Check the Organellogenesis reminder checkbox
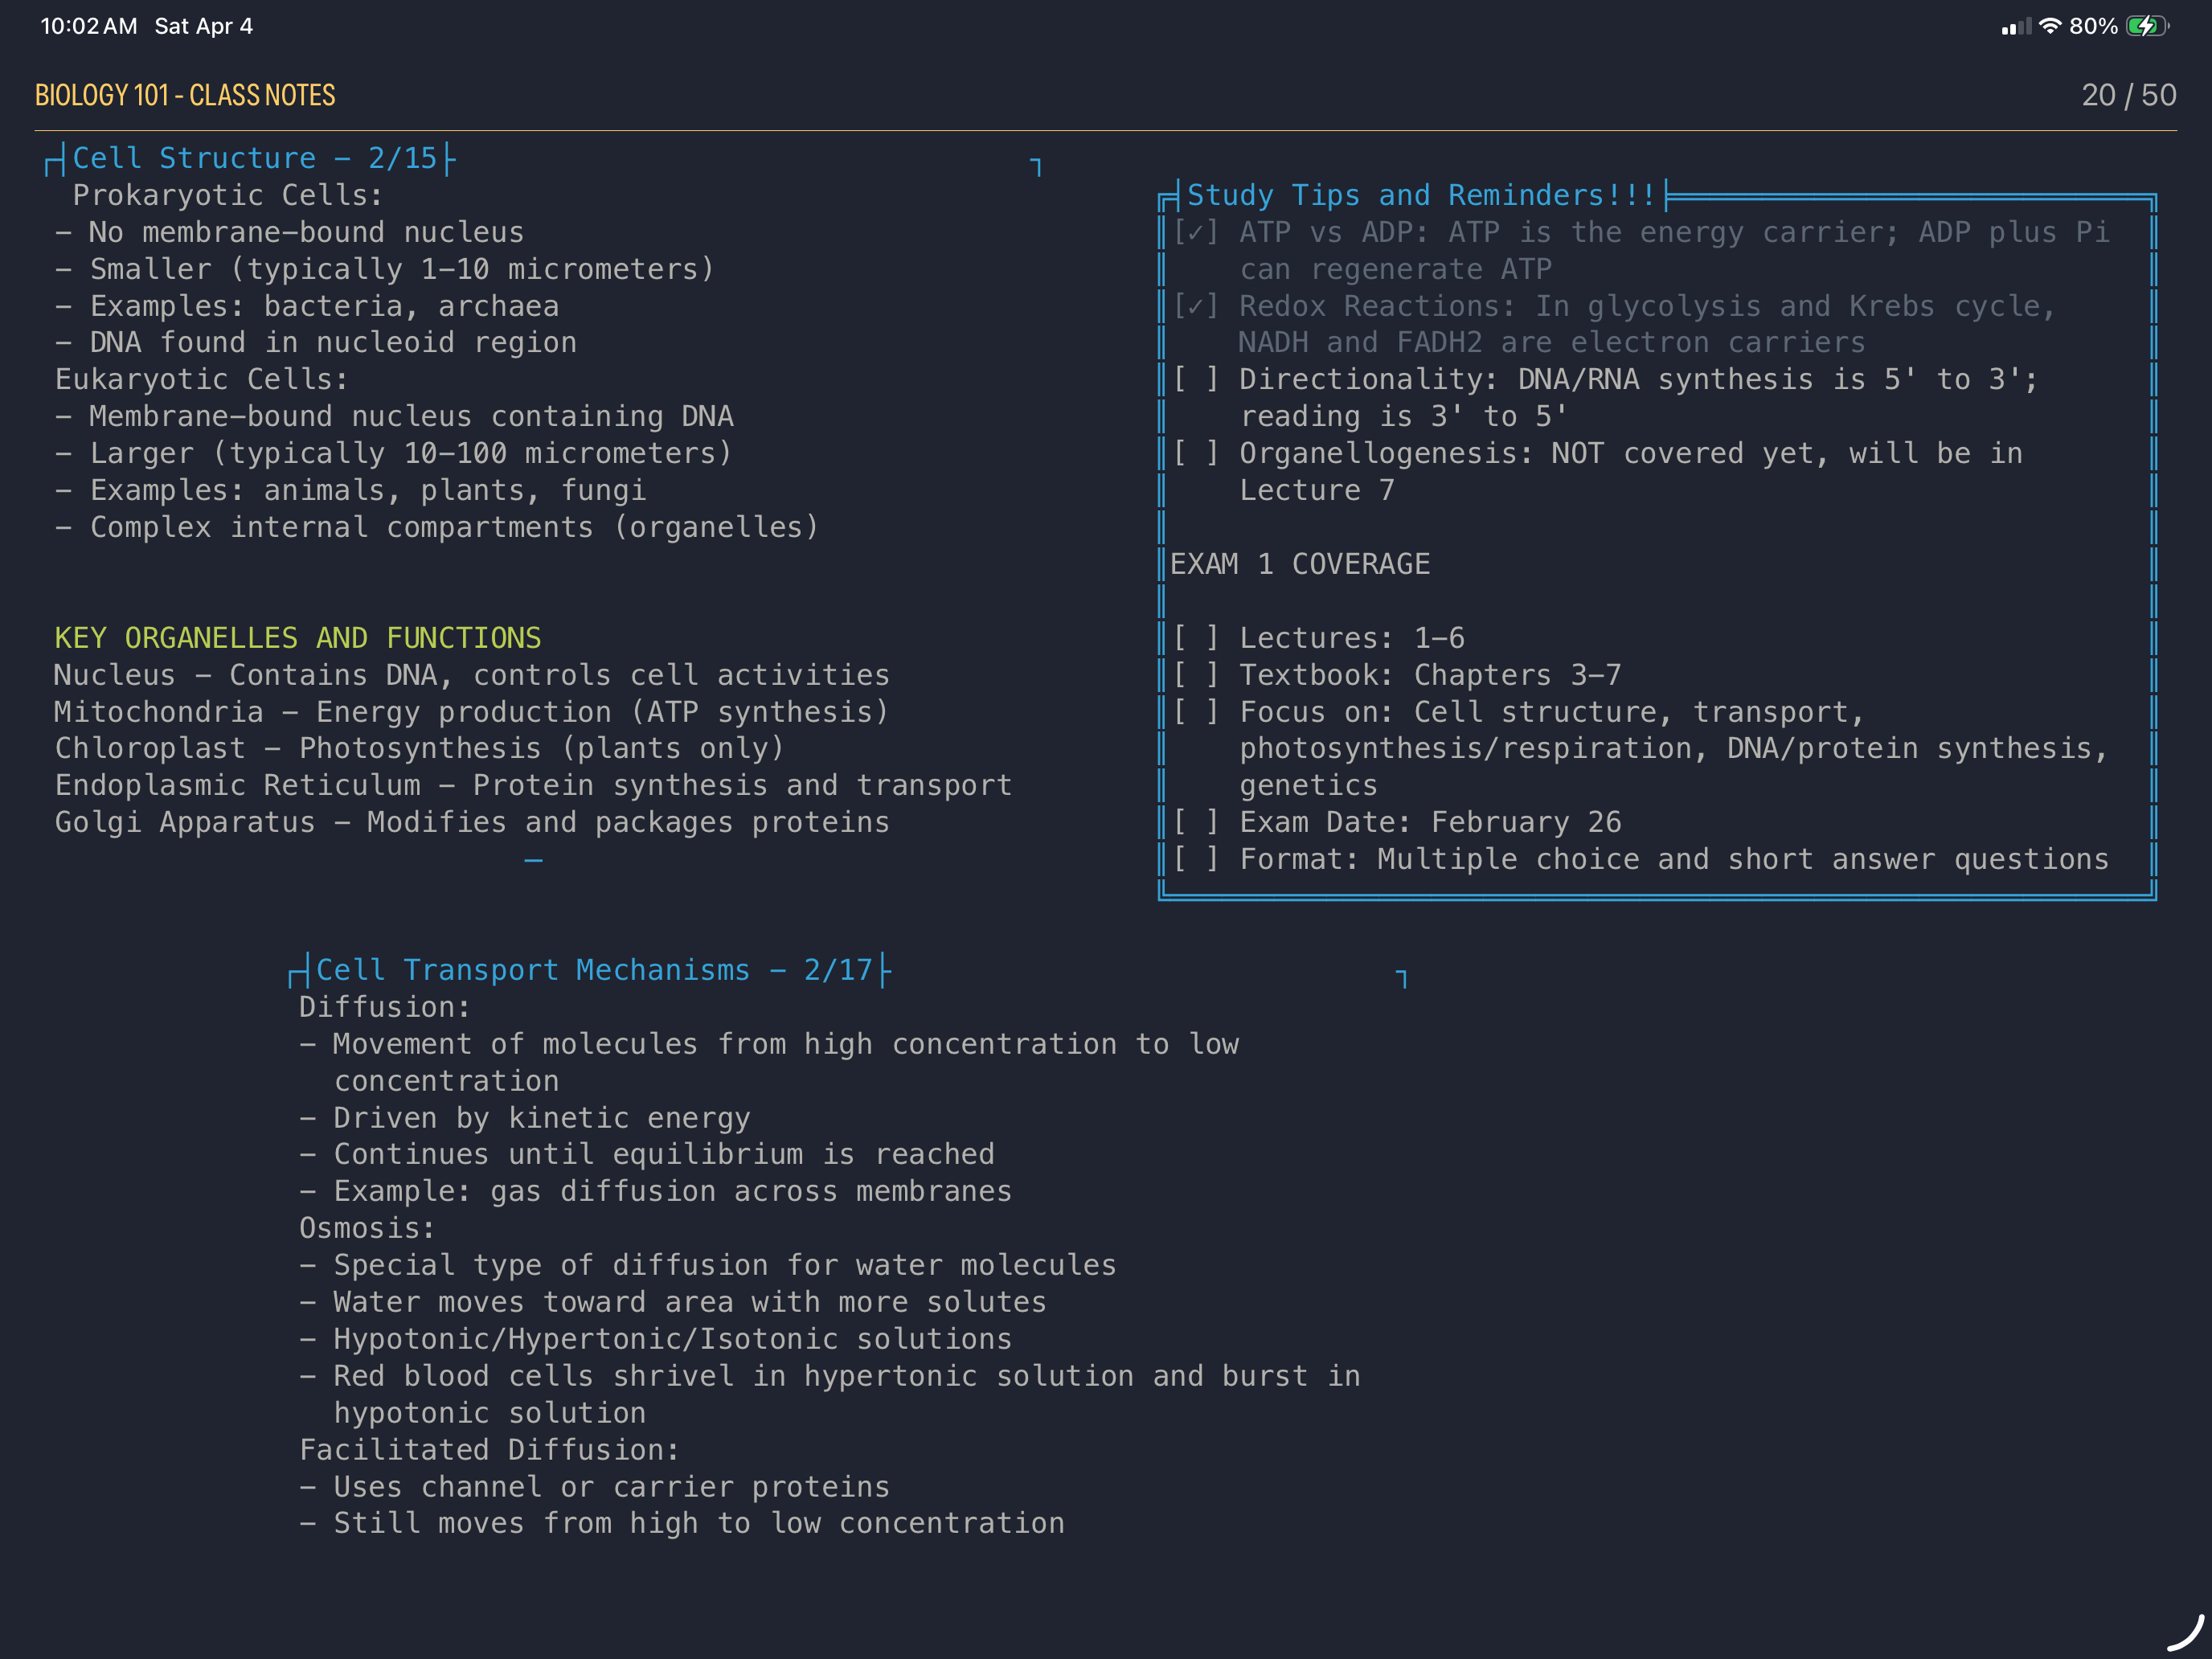This screenshot has height=1659, width=2212. pyautogui.click(x=1195, y=454)
